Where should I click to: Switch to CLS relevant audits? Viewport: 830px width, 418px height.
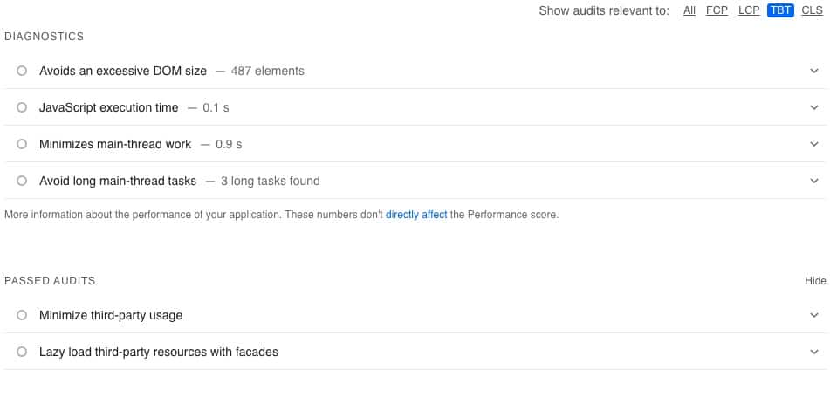[812, 10]
